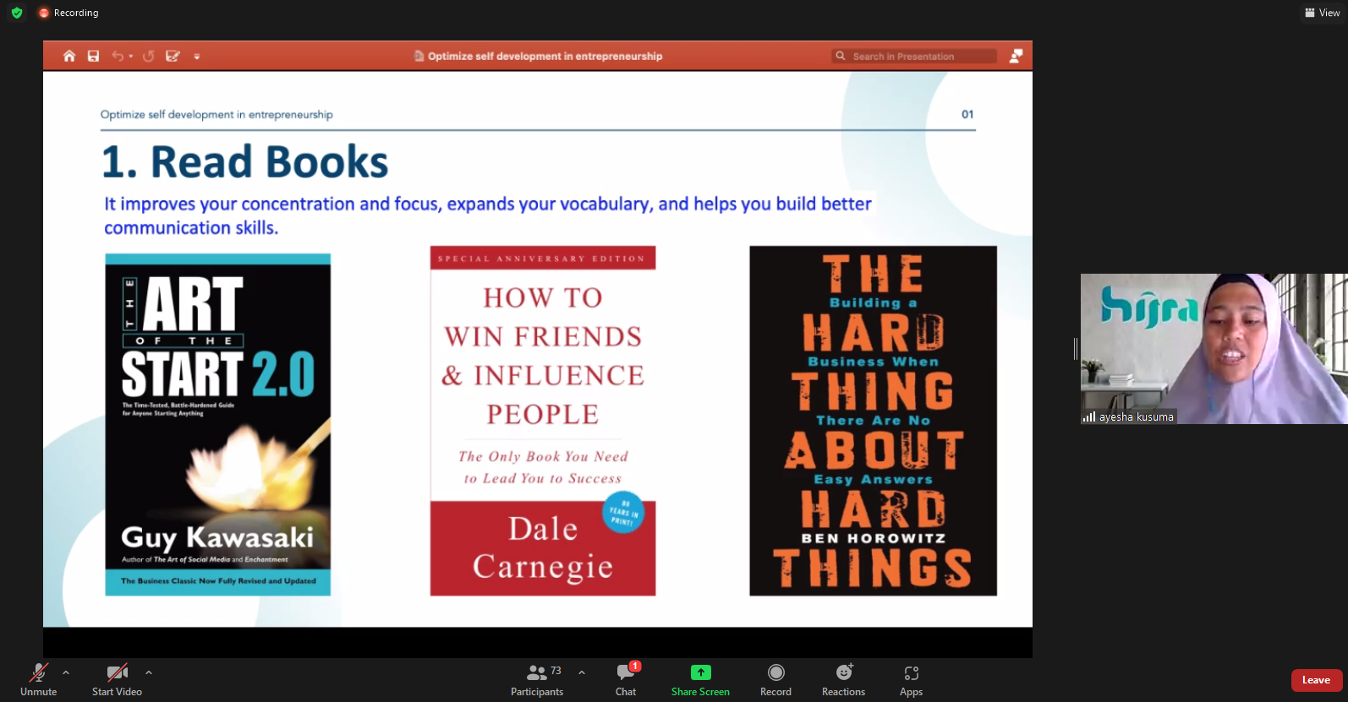Screen dimensions: 1348x702
Task: Click the ayesha kusuma video tile
Action: [1214, 348]
